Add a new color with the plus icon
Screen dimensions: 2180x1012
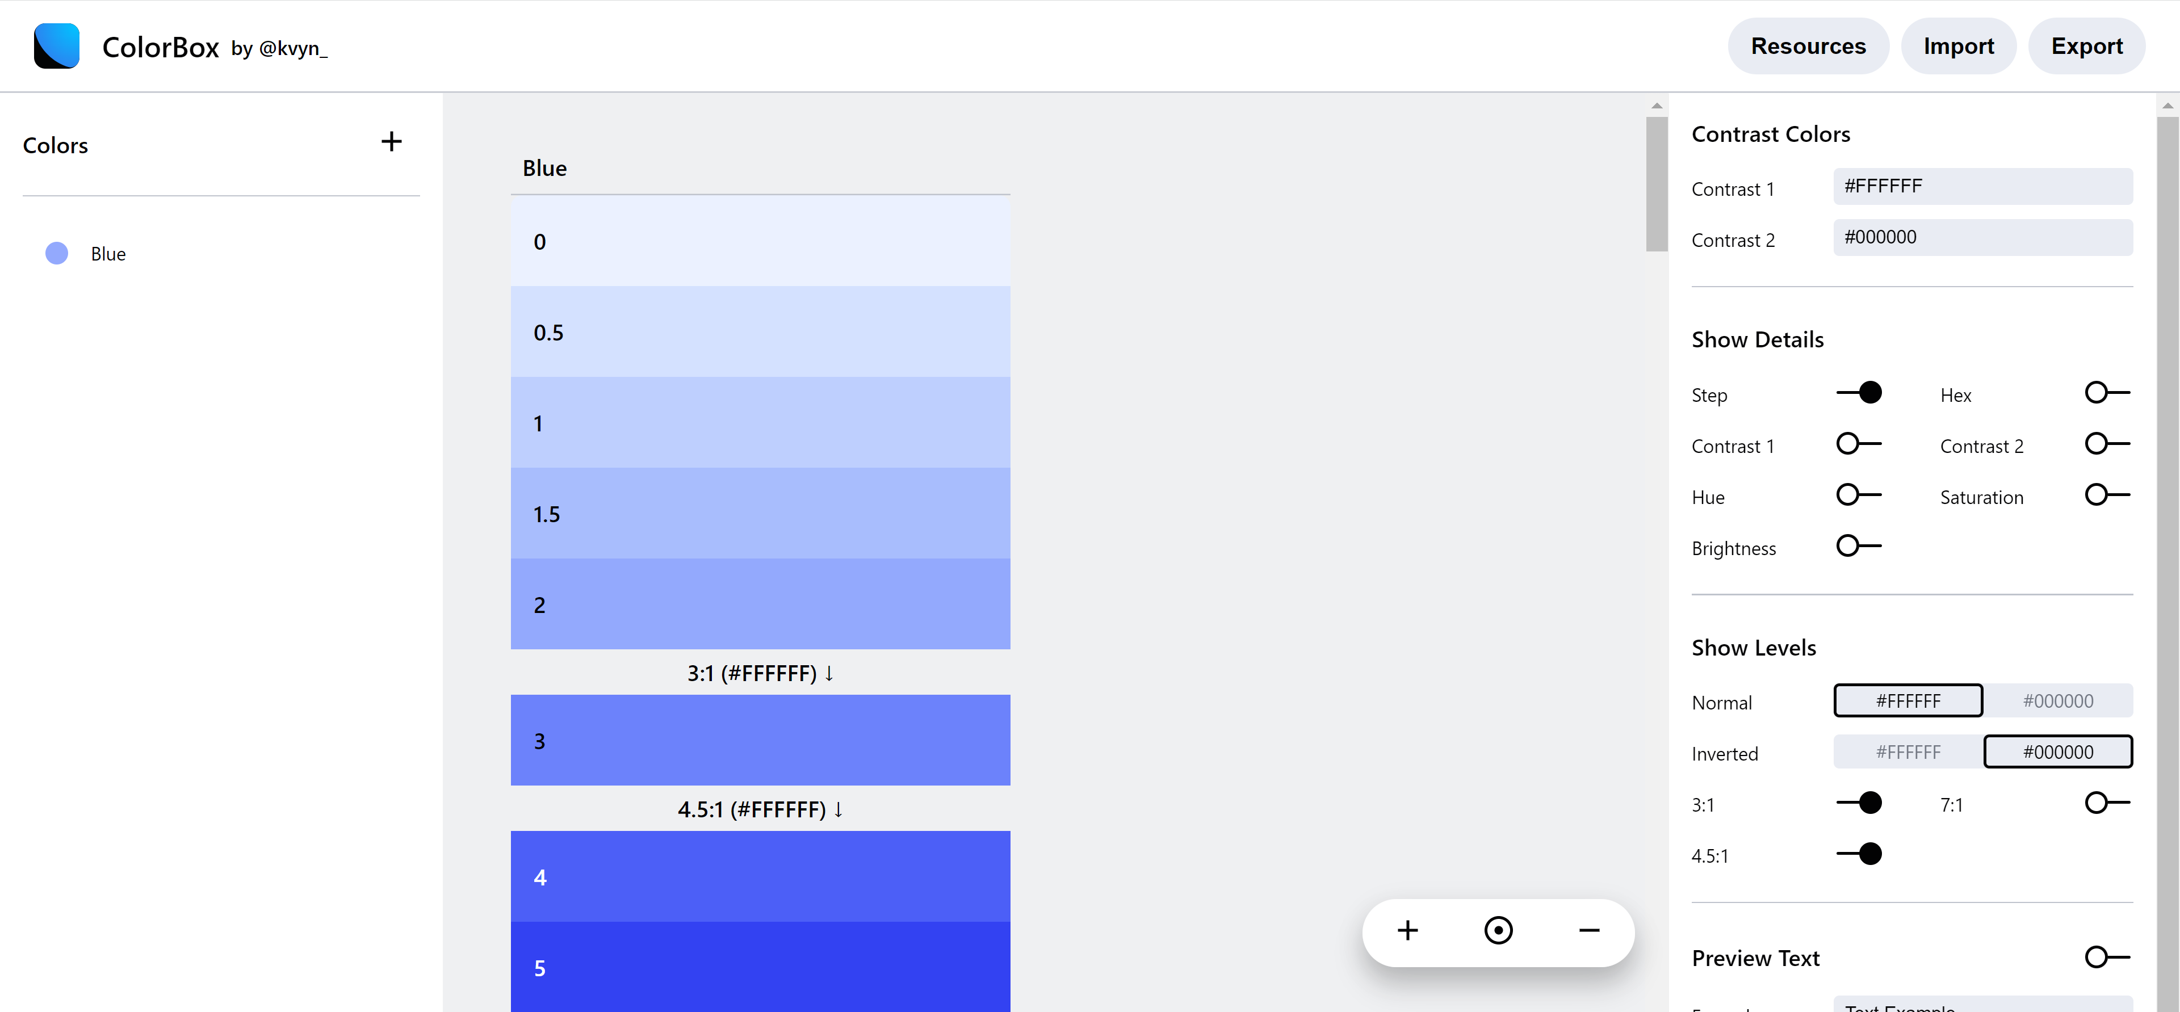[x=391, y=142]
